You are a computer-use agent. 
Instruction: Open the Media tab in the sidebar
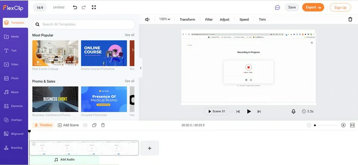[14, 37]
